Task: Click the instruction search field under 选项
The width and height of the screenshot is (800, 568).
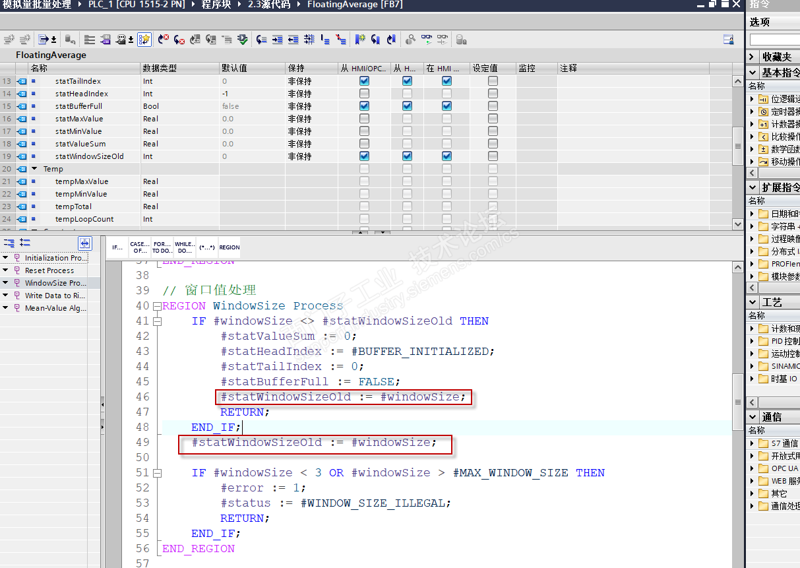Action: tap(776, 40)
